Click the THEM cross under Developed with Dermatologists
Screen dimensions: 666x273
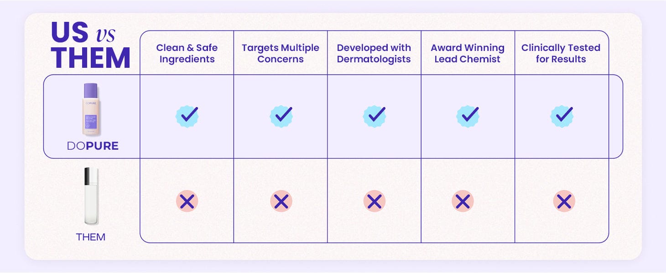(375, 201)
